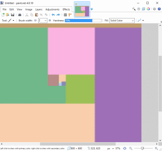Screen dimensions: 162x151
Task: Show the History window clock icon
Action: 138,9
